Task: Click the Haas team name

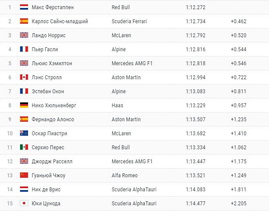Action: (x=117, y=105)
